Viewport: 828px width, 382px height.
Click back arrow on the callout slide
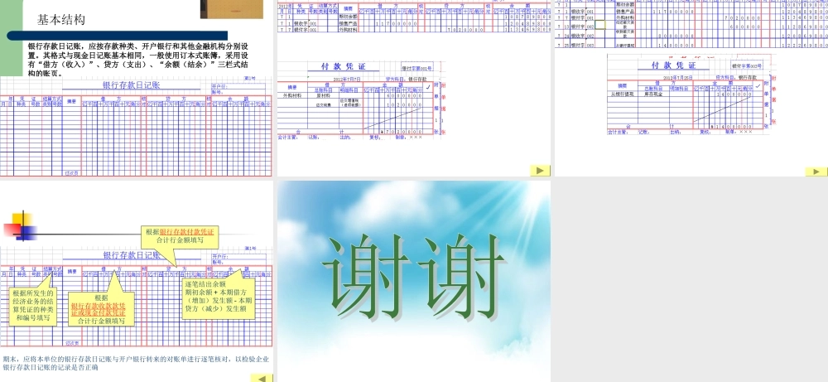point(262,378)
